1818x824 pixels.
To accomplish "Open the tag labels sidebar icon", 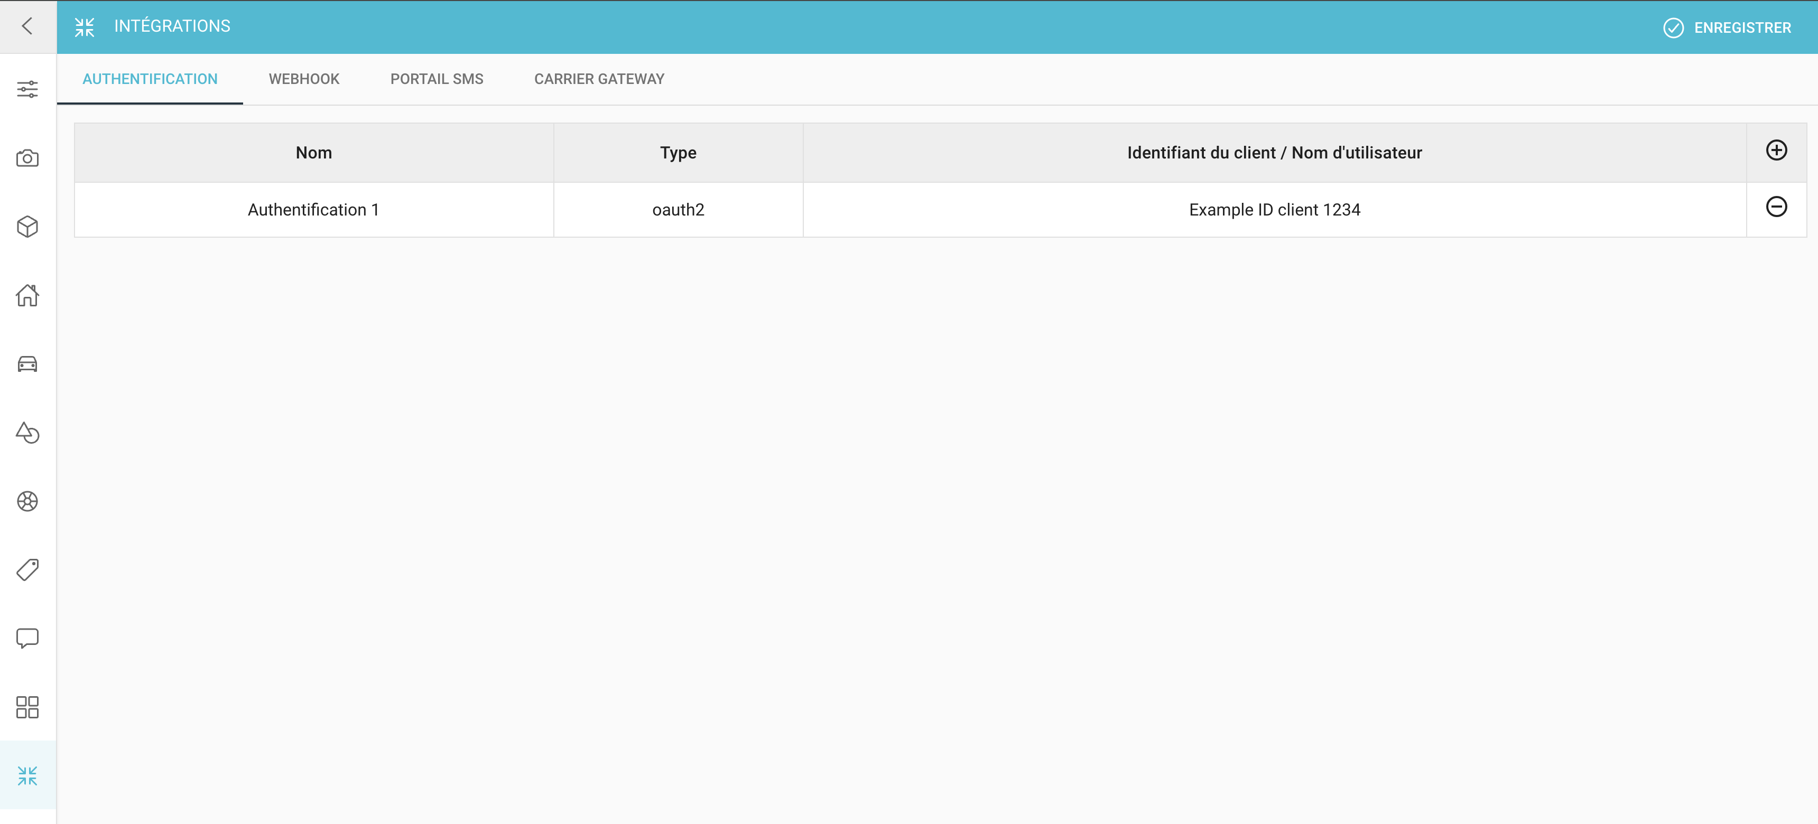I will [x=27, y=569].
